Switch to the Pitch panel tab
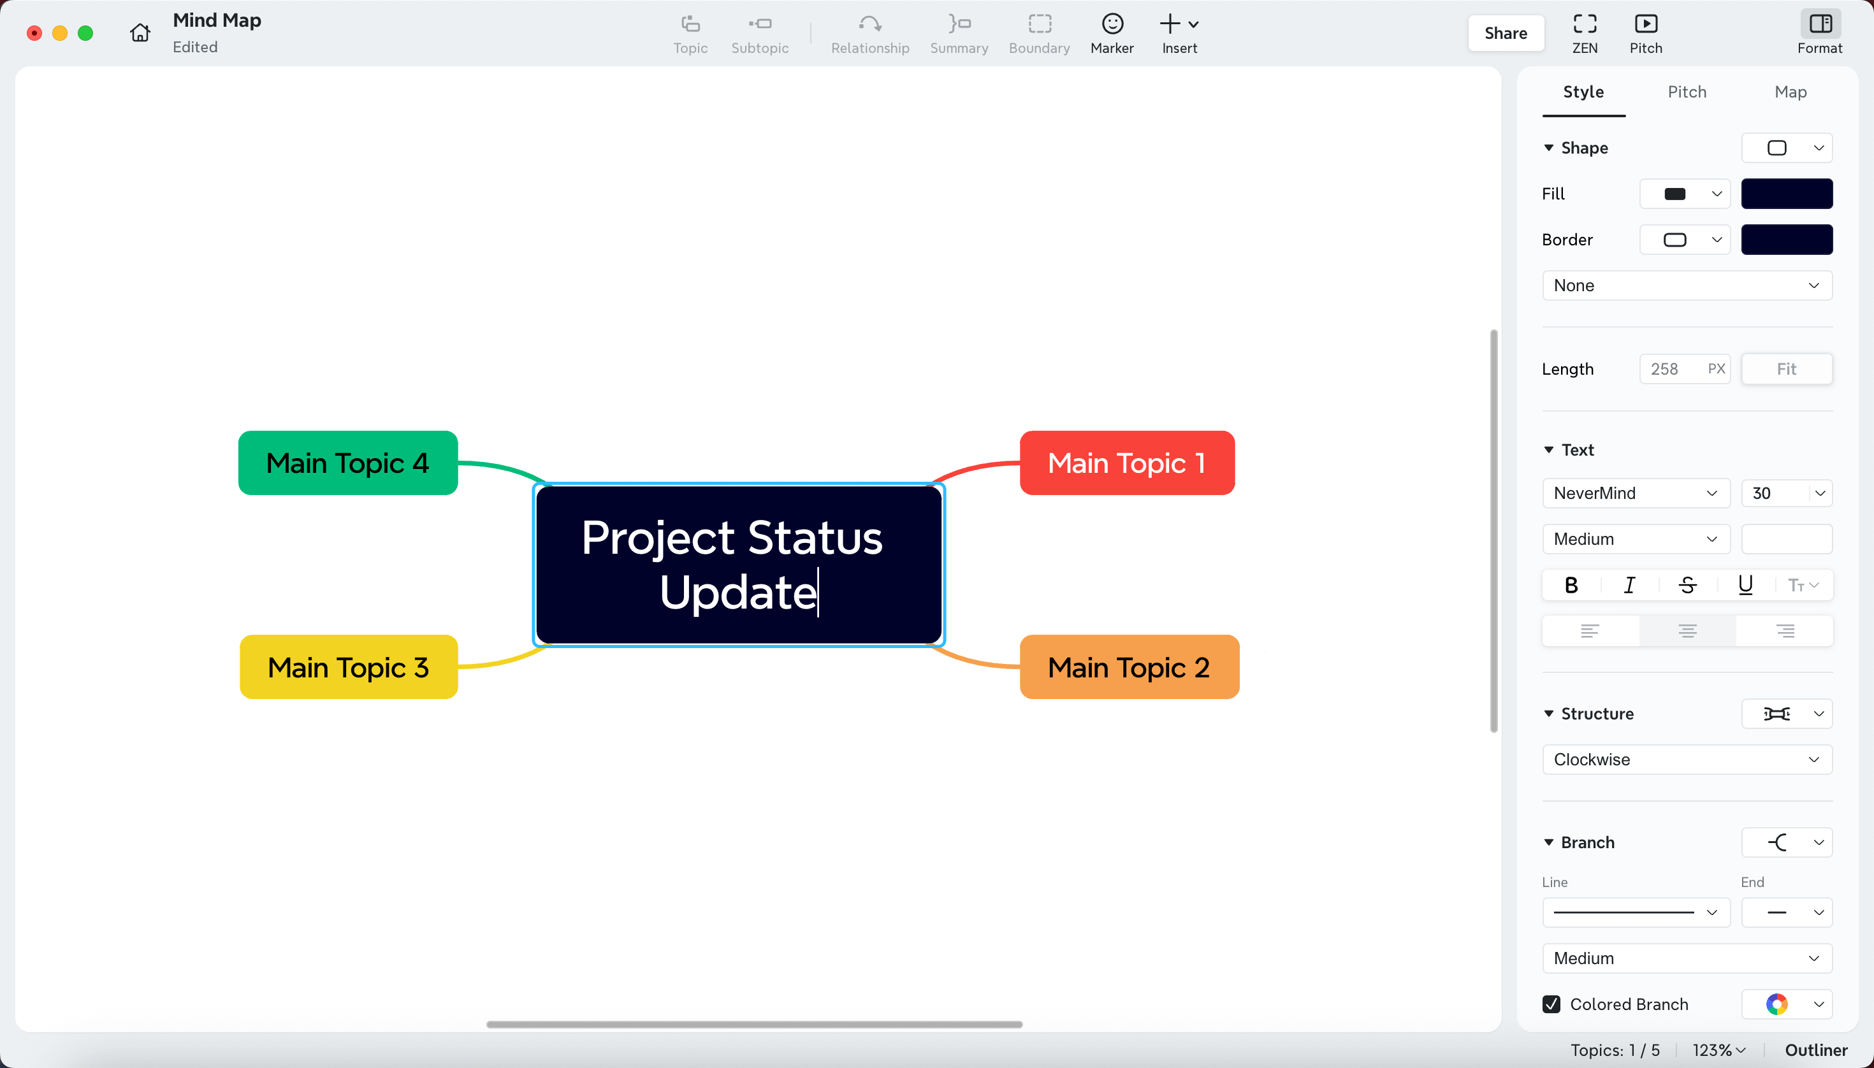This screenshot has width=1874, height=1068. 1686,92
